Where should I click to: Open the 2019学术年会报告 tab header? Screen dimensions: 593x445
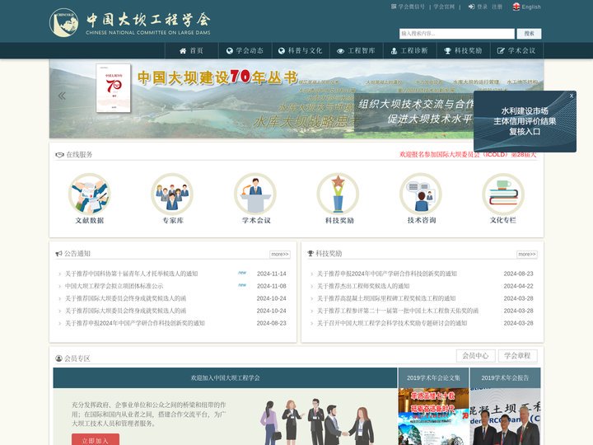[505, 377]
